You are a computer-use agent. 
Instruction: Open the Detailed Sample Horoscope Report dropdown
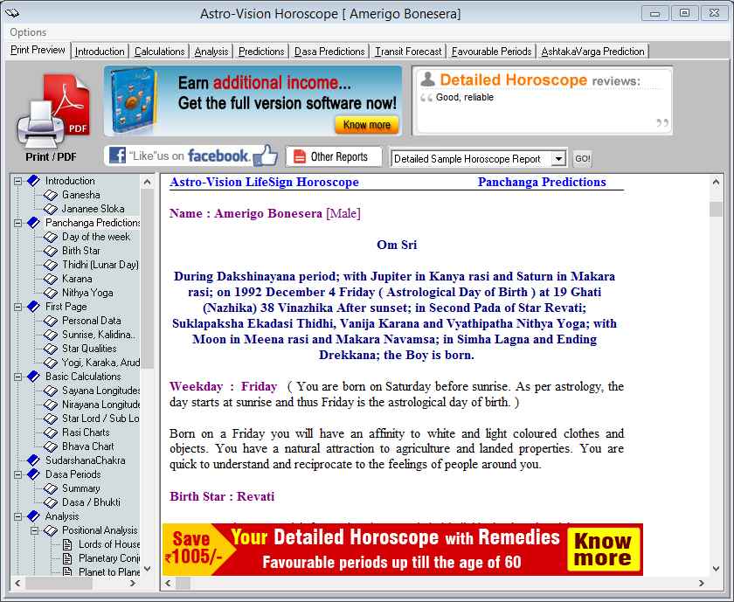[558, 159]
